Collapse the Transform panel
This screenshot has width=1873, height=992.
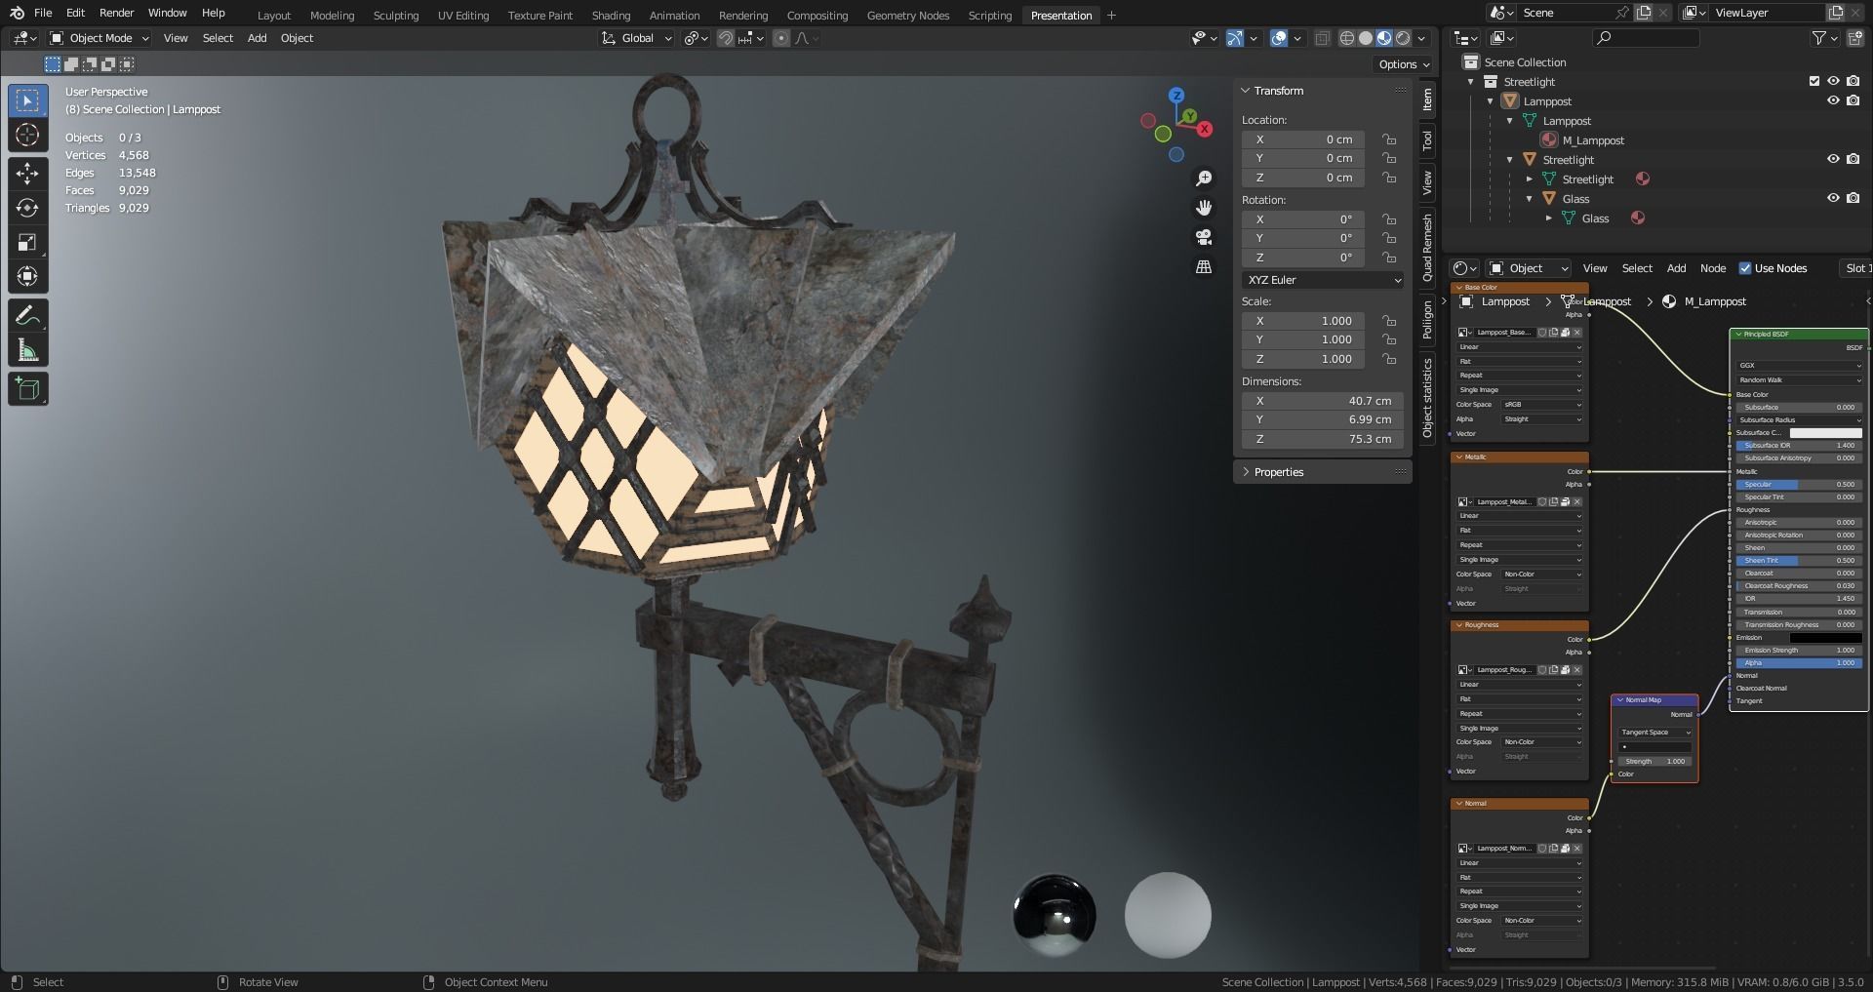[1246, 91]
